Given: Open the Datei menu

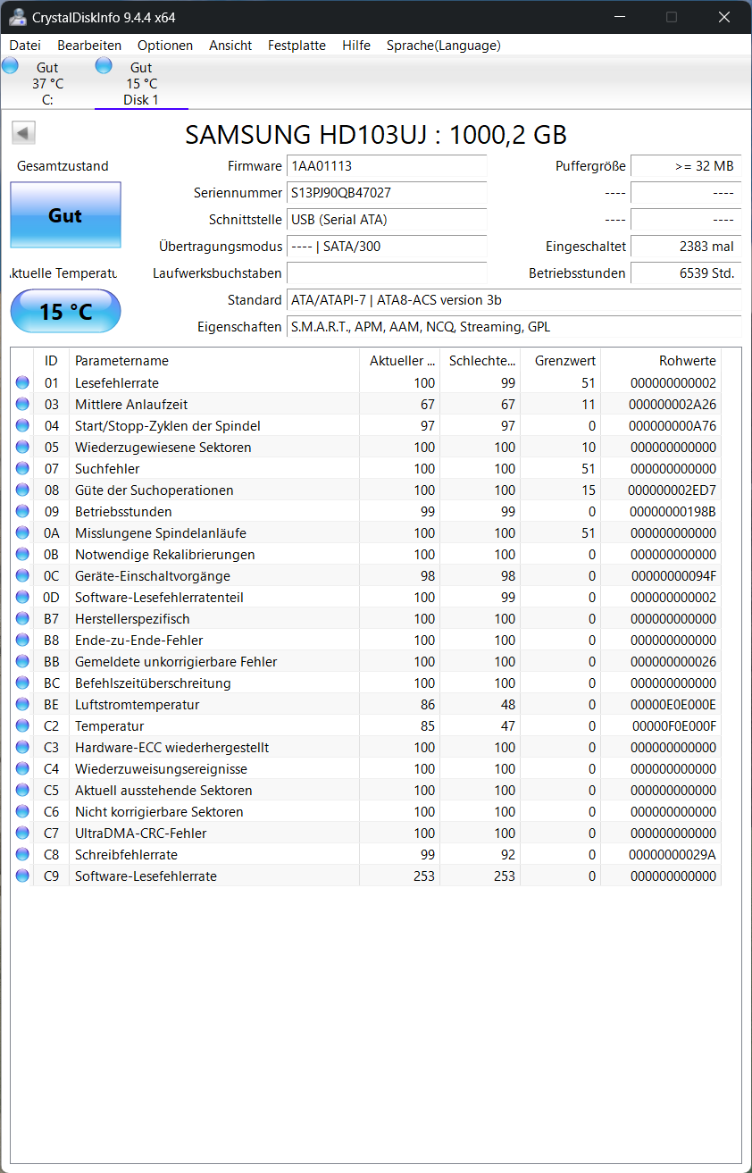Looking at the screenshot, I should pos(25,46).
